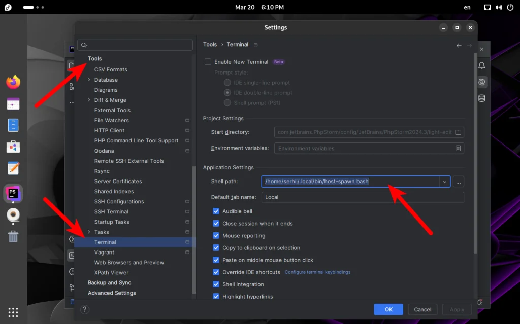This screenshot has height=324, width=520.
Task: Enable the New Terminal Beta checkbox
Action: (208, 61)
